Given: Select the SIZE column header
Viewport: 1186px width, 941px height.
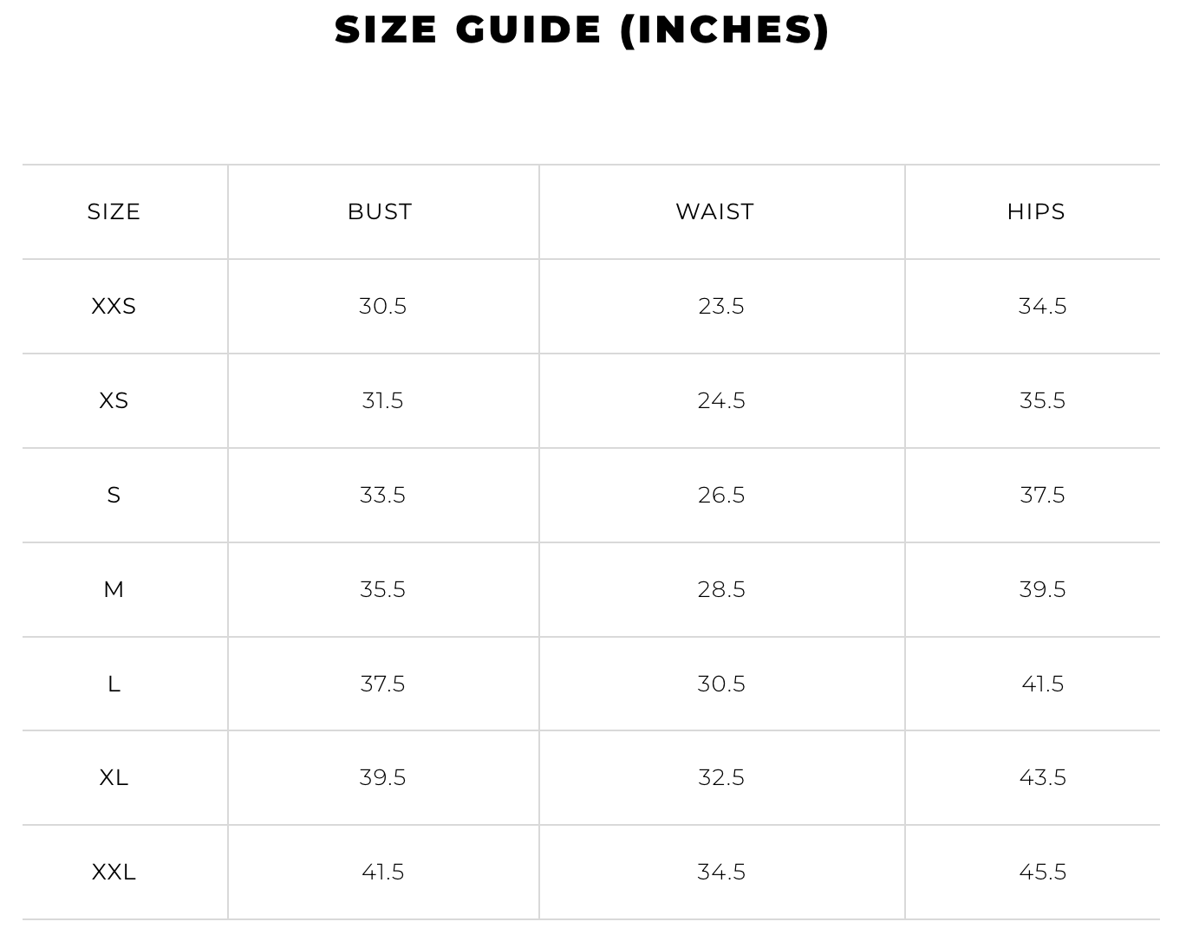Looking at the screenshot, I should pyautogui.click(x=114, y=211).
